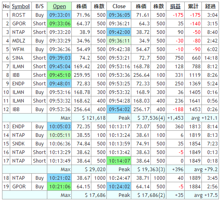The image size is (221, 201).
Task: Click Max value $ 121,618
Action: [94, 118]
